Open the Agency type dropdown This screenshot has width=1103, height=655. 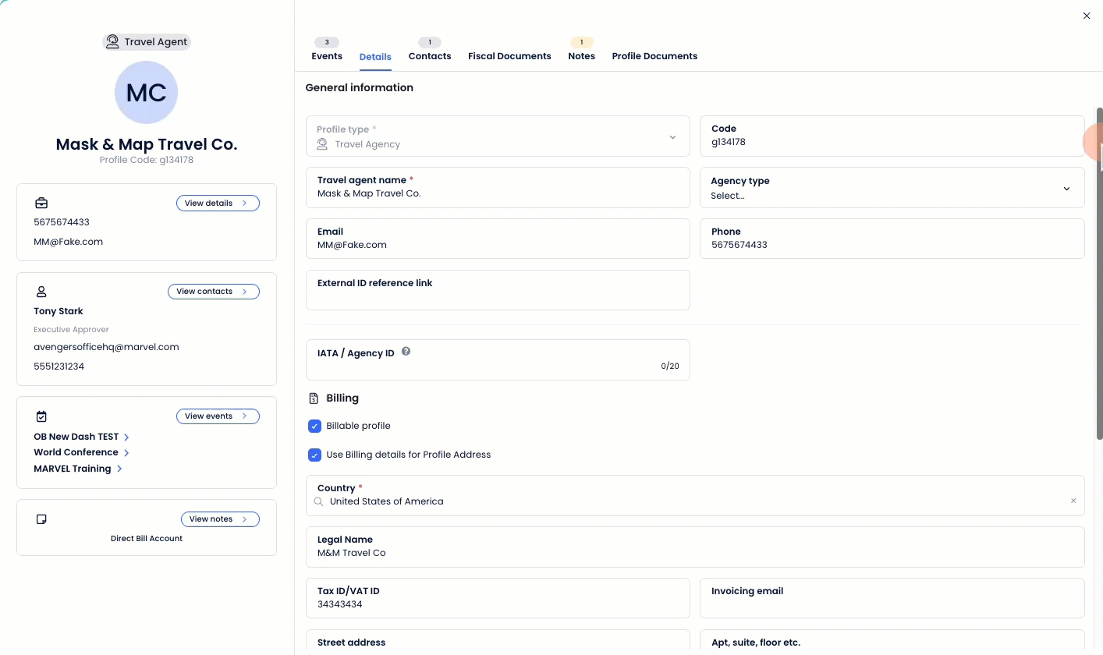892,188
